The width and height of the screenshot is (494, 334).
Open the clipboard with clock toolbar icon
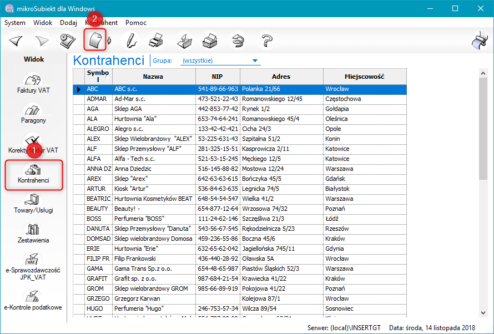click(68, 41)
